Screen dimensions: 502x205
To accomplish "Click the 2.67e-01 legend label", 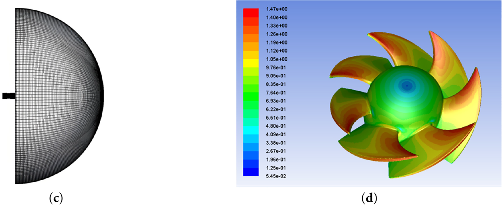I will point(276,151).
